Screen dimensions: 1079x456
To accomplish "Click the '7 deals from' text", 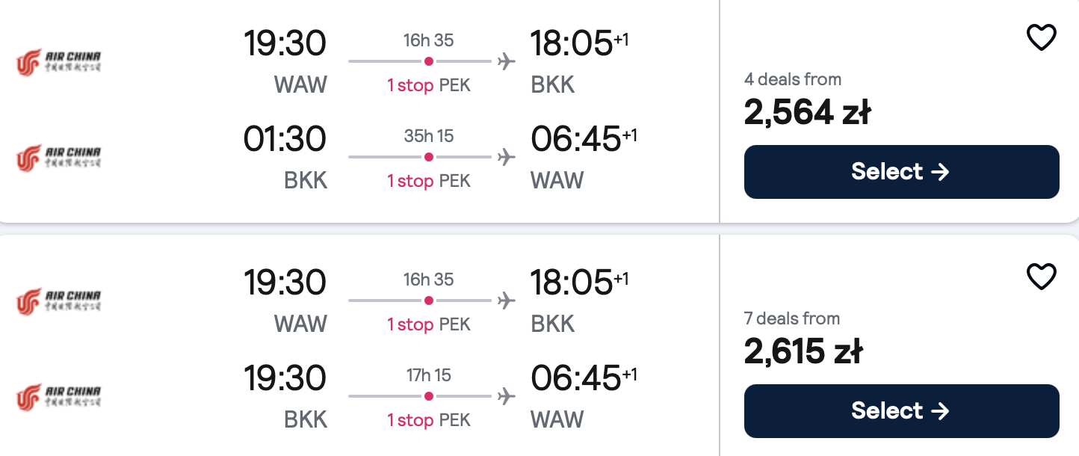I will (x=792, y=318).
